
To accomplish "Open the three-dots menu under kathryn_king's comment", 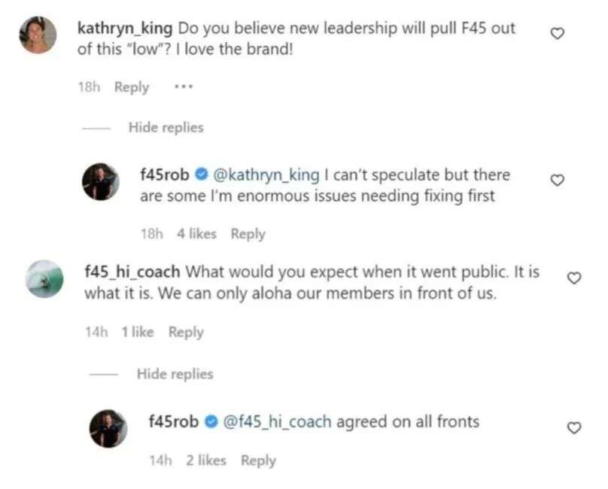I will pos(183,87).
